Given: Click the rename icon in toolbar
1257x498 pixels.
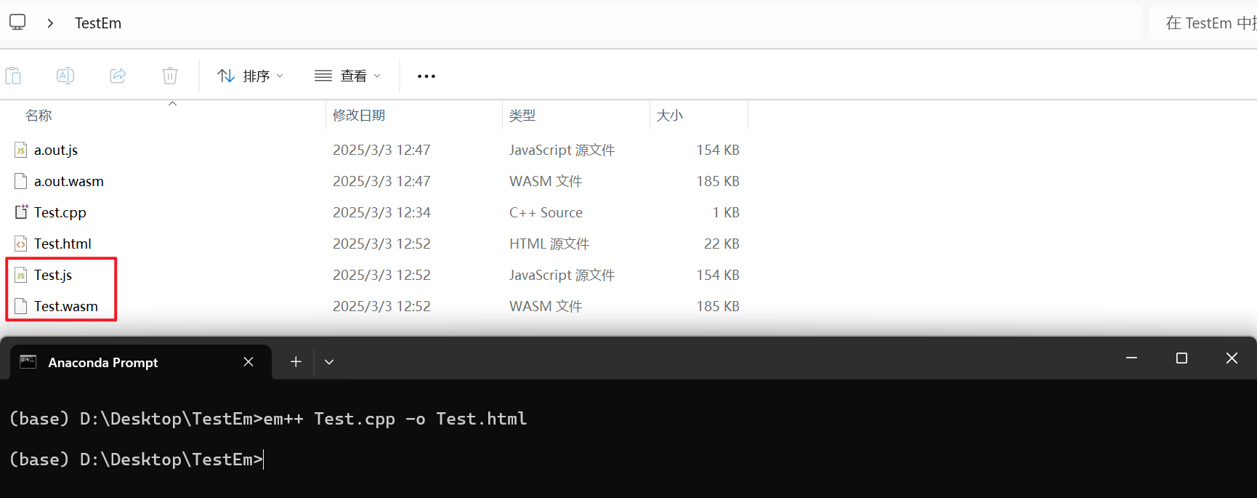Looking at the screenshot, I should [x=65, y=76].
